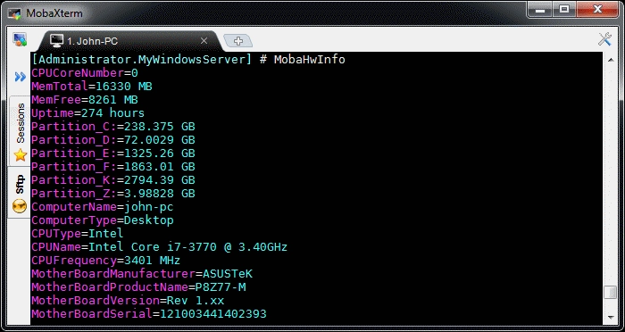Open a new tab with the plus button
The height and width of the screenshot is (332, 625).
click(x=238, y=41)
